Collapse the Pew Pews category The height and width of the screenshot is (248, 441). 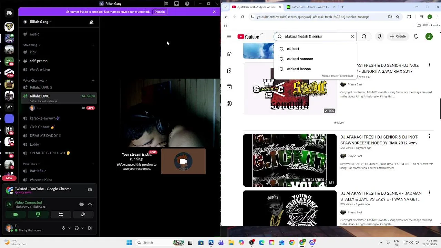(31, 164)
